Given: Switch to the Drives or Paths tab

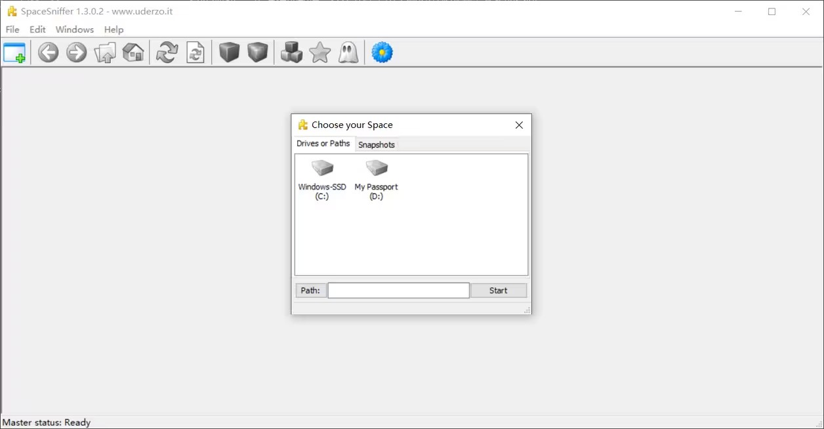Looking at the screenshot, I should pyautogui.click(x=323, y=144).
